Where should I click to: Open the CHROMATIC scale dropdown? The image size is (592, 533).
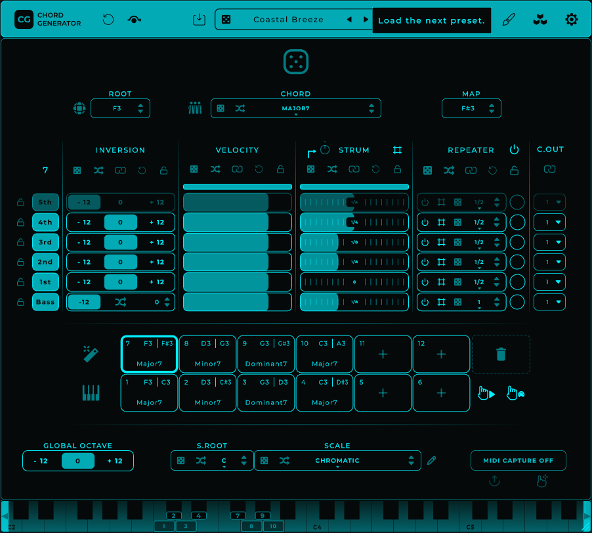point(337,461)
